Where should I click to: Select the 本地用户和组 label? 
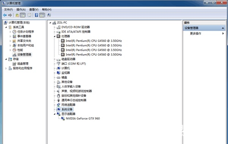point(25,45)
